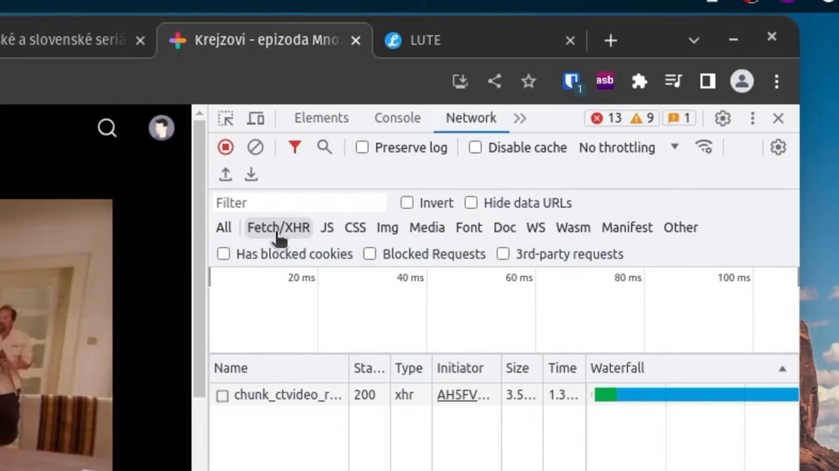Expand more DevTools tabs chevron
This screenshot has width=839, height=471.
tap(520, 118)
